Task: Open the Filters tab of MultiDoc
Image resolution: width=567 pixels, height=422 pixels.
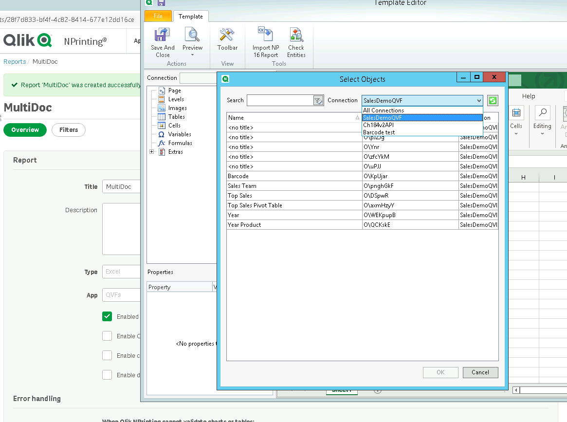Action: click(x=68, y=130)
